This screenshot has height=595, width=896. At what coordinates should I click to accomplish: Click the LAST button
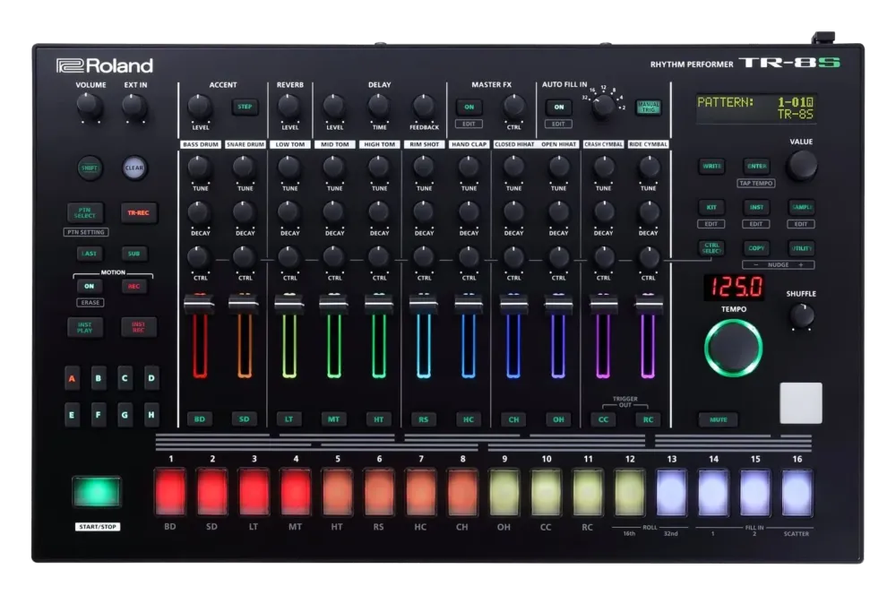89,254
